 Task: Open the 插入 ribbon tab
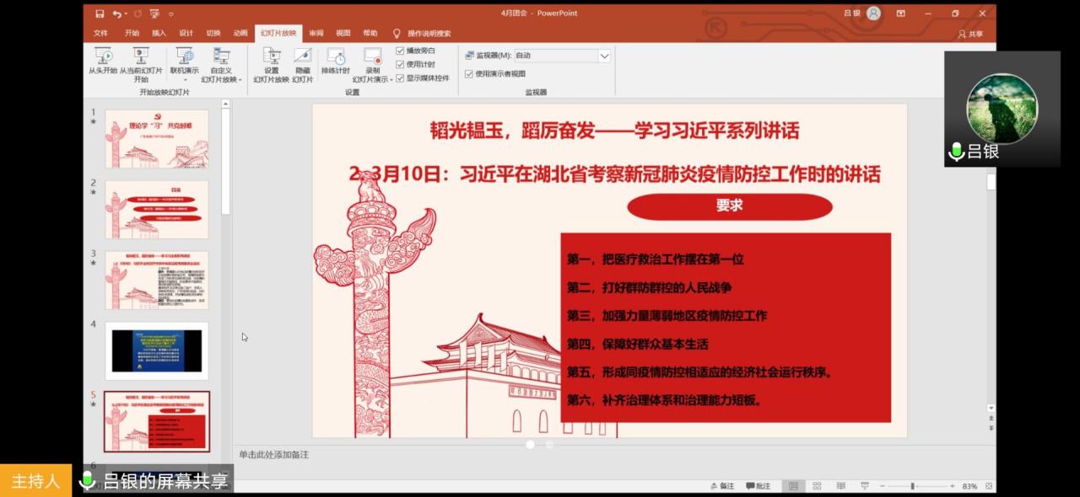(159, 34)
